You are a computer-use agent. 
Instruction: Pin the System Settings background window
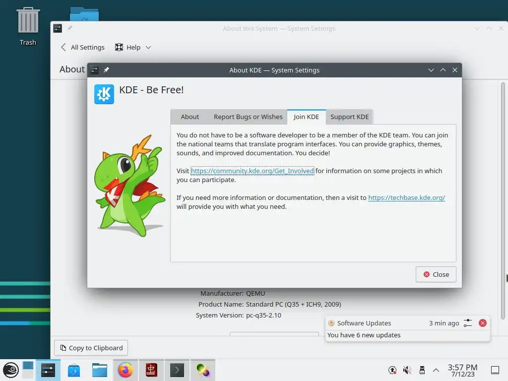[69, 28]
